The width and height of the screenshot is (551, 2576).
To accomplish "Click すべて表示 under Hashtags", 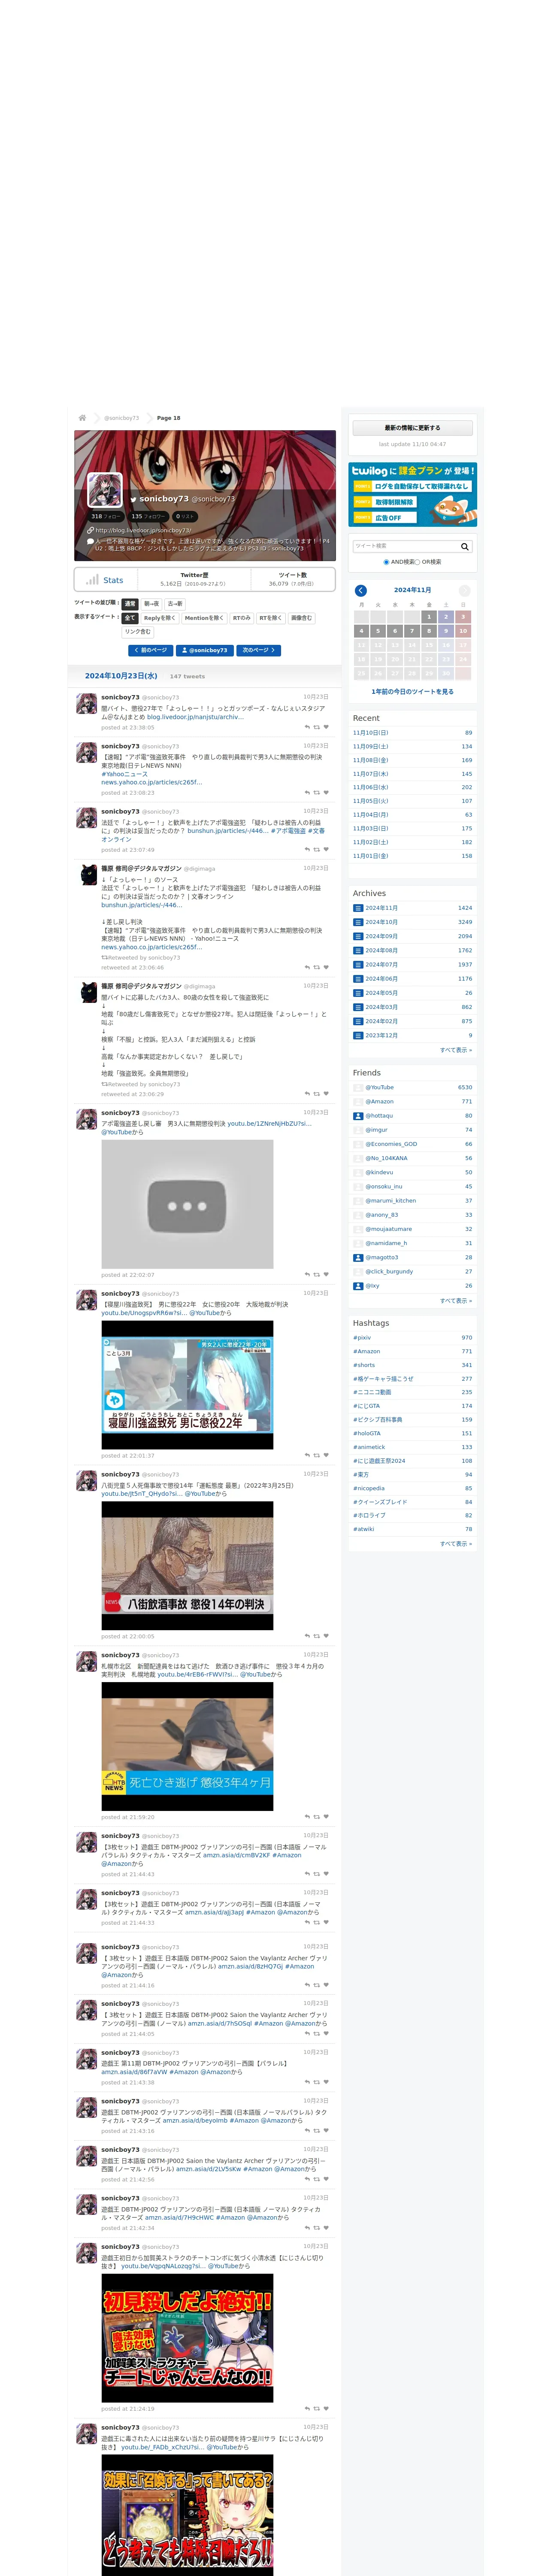I will (x=456, y=1544).
